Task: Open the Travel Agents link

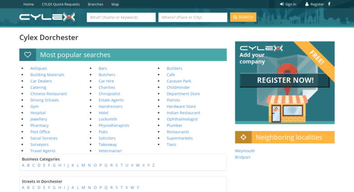Action: tap(43, 151)
